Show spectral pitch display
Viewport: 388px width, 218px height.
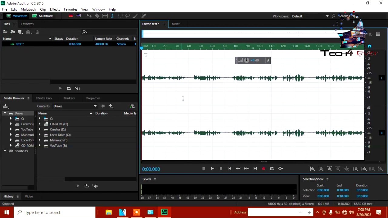click(x=79, y=16)
